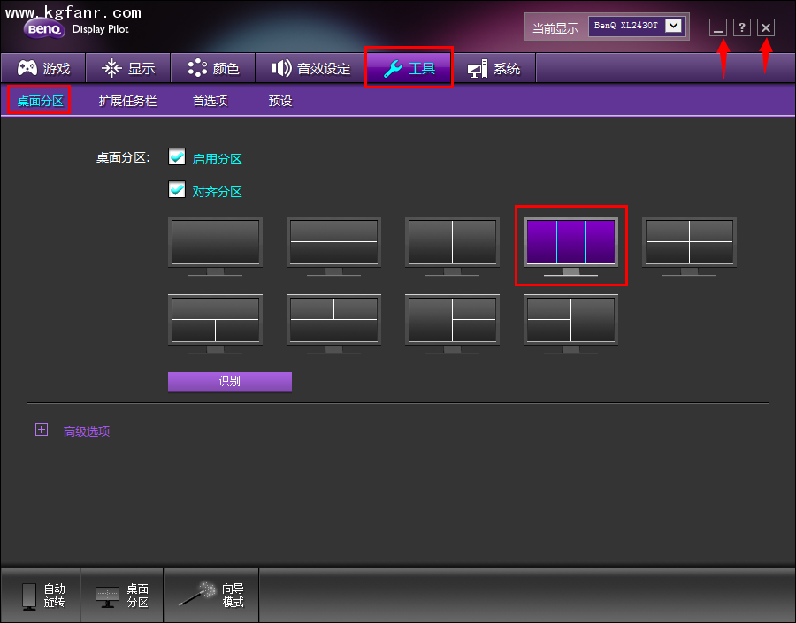Screen dimensions: 796x623
Task: Select the three vertical columns layout
Action: click(570, 241)
